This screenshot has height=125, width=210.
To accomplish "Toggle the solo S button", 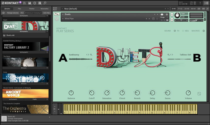I will pyautogui.click(x=172, y=14).
